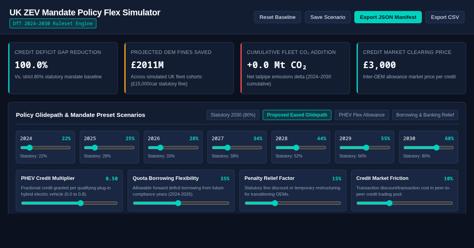Screen dimensions: 474x248
Task: Click the Quota Borrowing Flexibility title
Action: 166,178
